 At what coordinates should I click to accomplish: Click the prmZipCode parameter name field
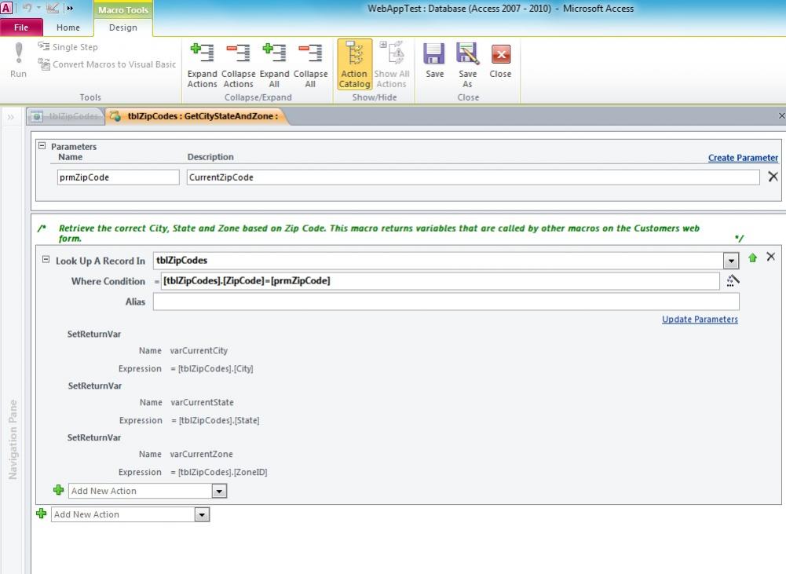coord(119,177)
